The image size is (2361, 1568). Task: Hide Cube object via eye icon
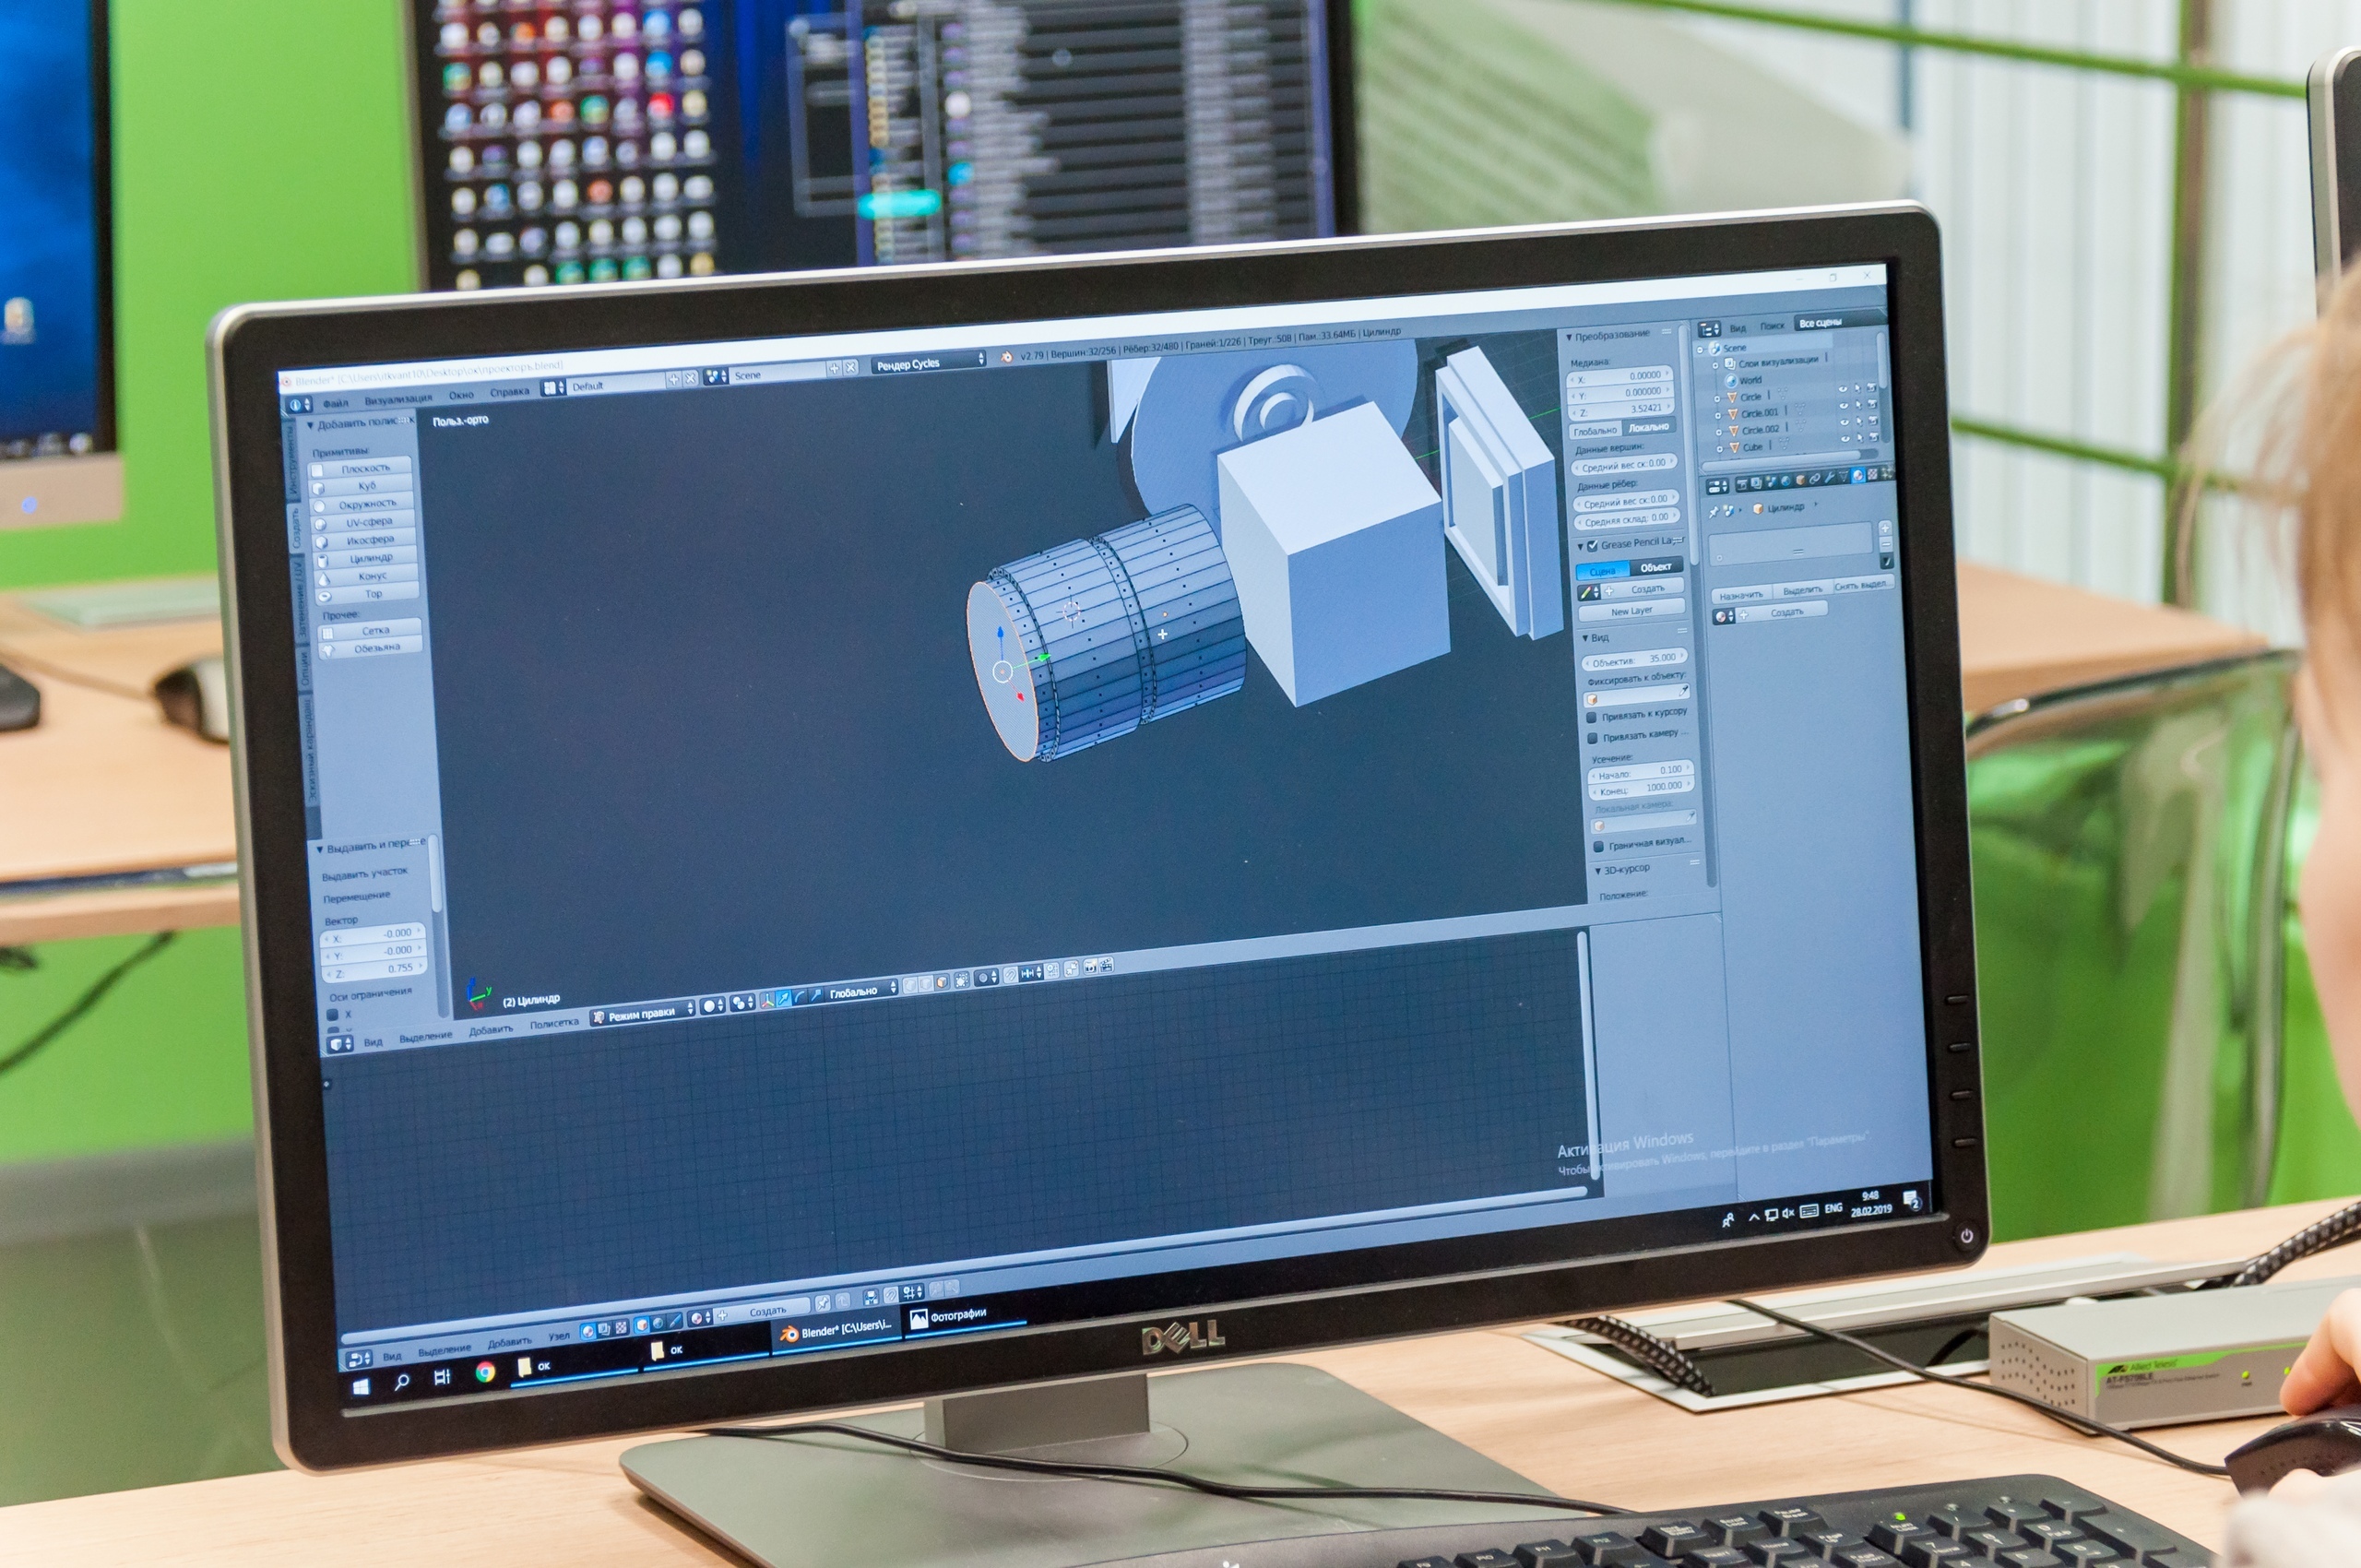click(x=1846, y=437)
